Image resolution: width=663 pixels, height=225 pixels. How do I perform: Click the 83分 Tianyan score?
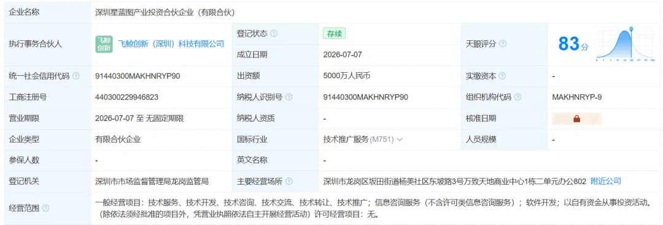click(x=573, y=44)
